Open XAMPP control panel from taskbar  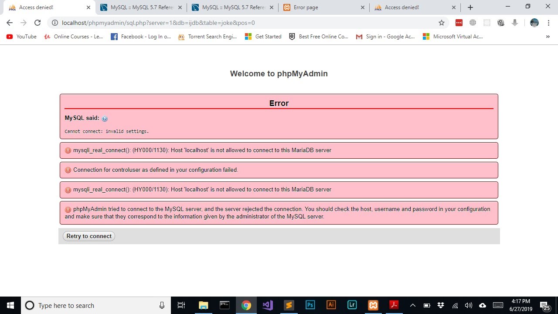373,305
